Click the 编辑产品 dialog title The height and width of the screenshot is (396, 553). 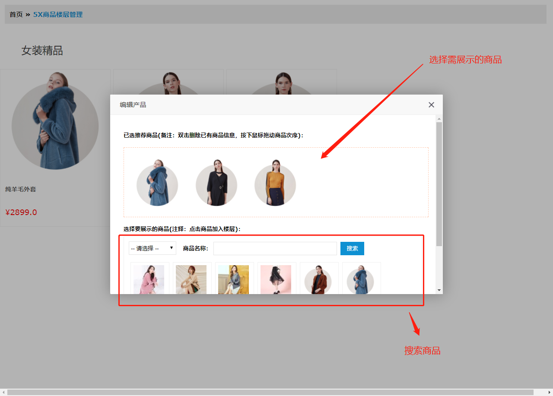133,105
